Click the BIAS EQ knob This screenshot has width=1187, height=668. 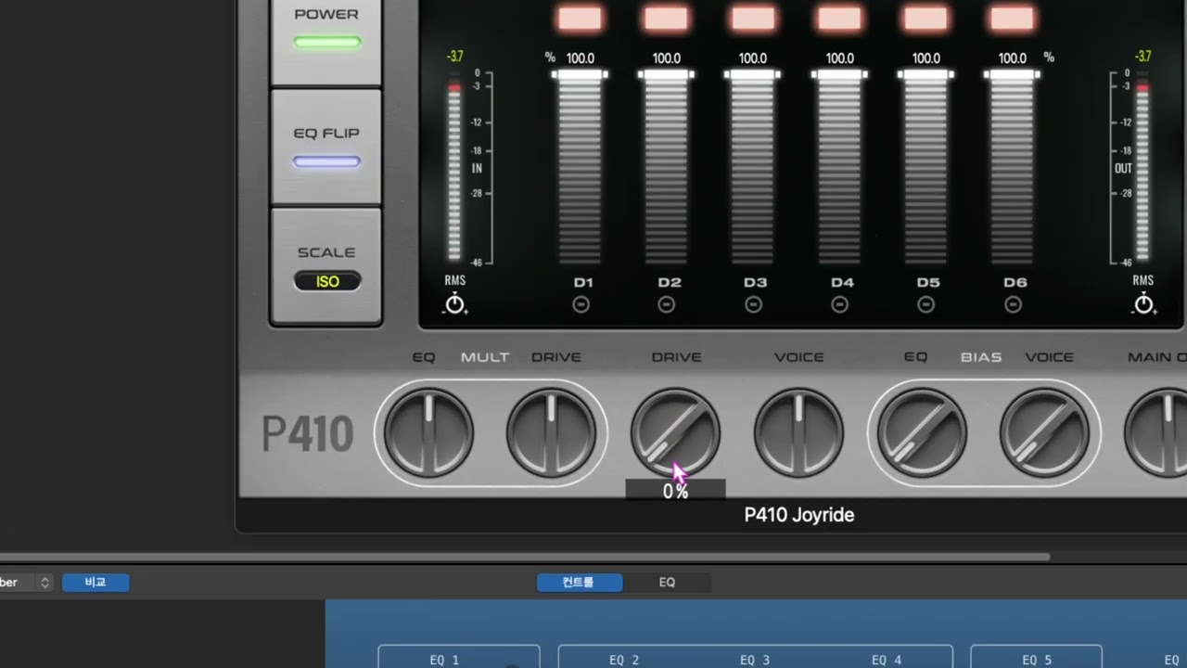point(922,433)
